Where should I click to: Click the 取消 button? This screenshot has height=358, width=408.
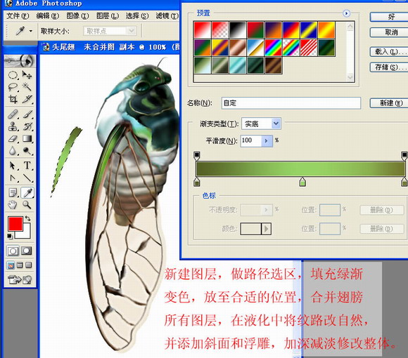[389, 32]
